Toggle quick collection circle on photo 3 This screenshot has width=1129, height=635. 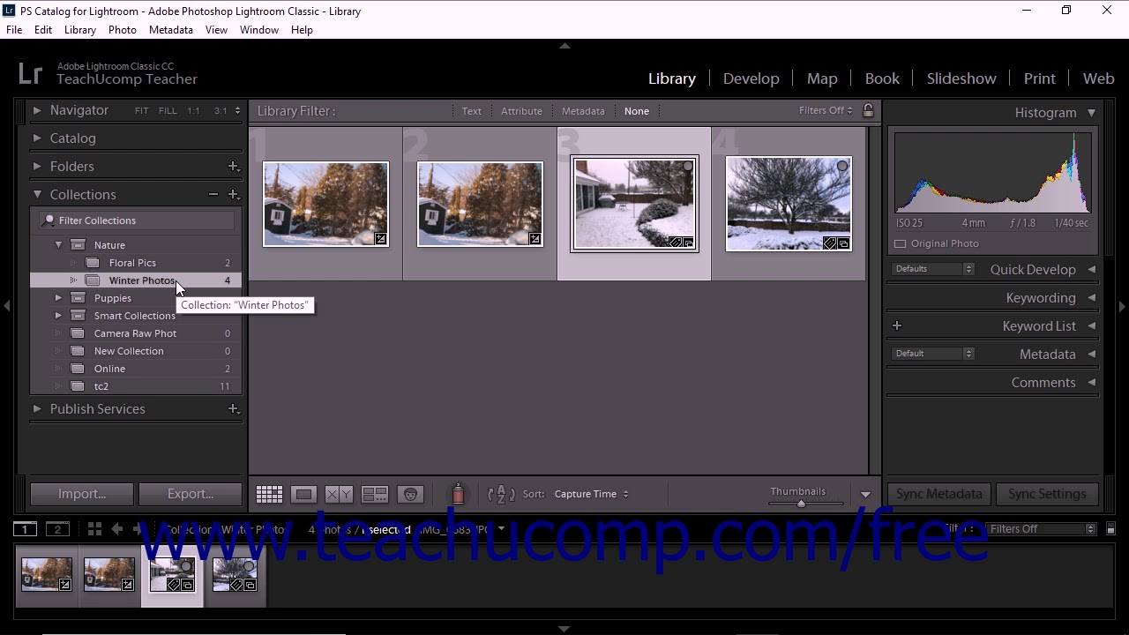(x=687, y=166)
